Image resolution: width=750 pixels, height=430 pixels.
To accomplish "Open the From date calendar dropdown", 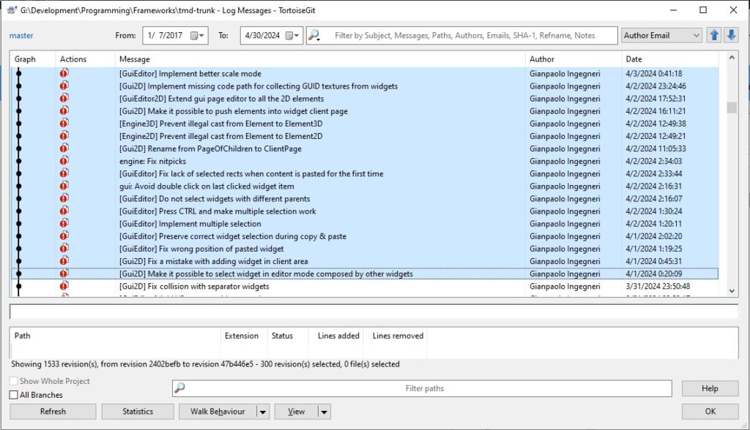I will [x=197, y=35].
